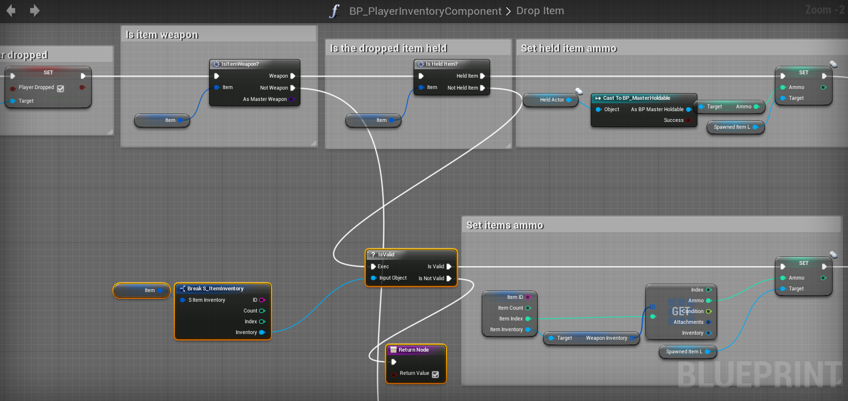This screenshot has width=848, height=401.
Task: Click the Is Not Valid exec output pin
Action: click(x=449, y=278)
